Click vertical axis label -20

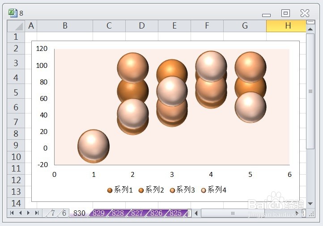click(42, 165)
